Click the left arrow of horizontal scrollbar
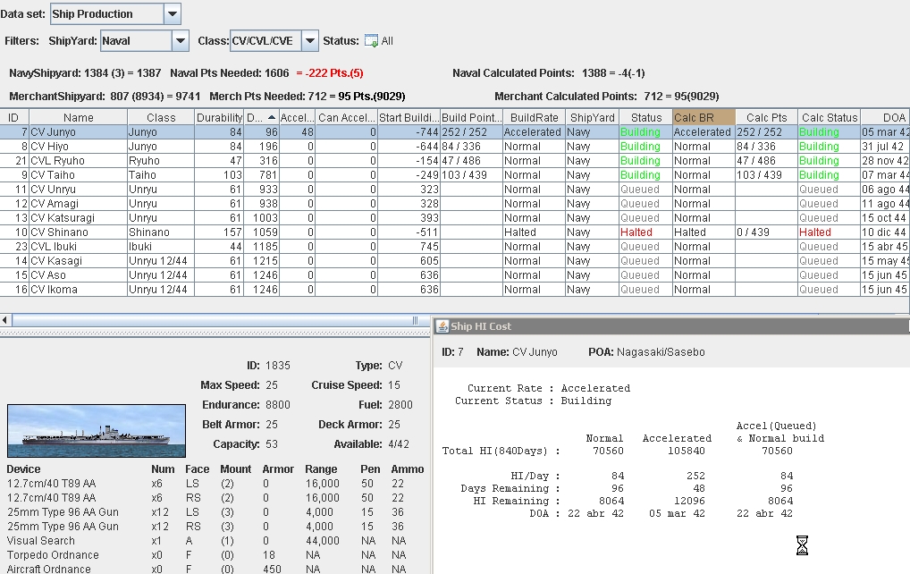 pos(5,320)
